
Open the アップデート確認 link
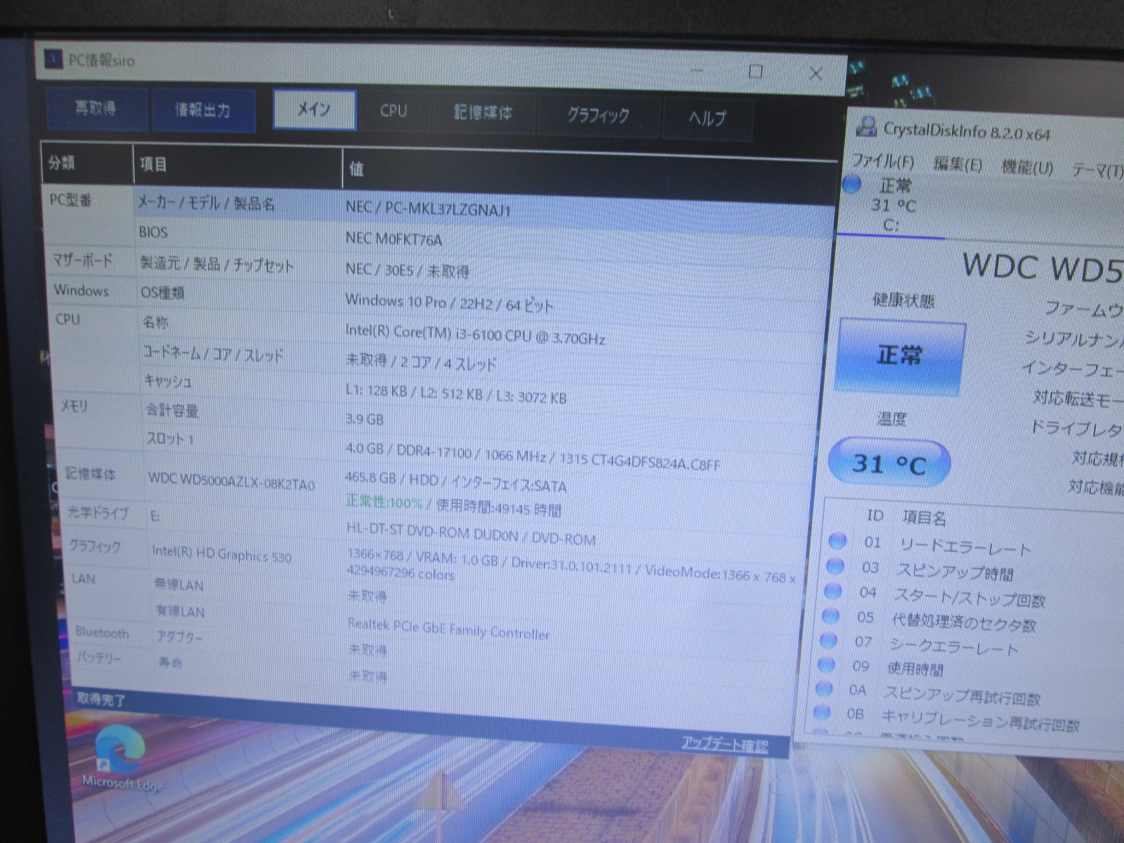coord(725,745)
